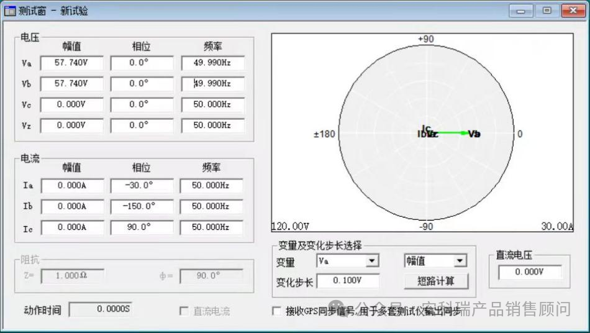Click the ±180 label on phasor diagram
Image resolution: width=590 pixels, height=333 pixels.
(x=324, y=134)
